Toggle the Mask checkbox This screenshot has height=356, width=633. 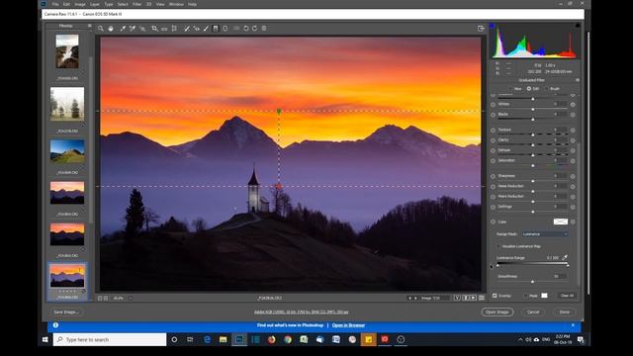tap(525, 296)
